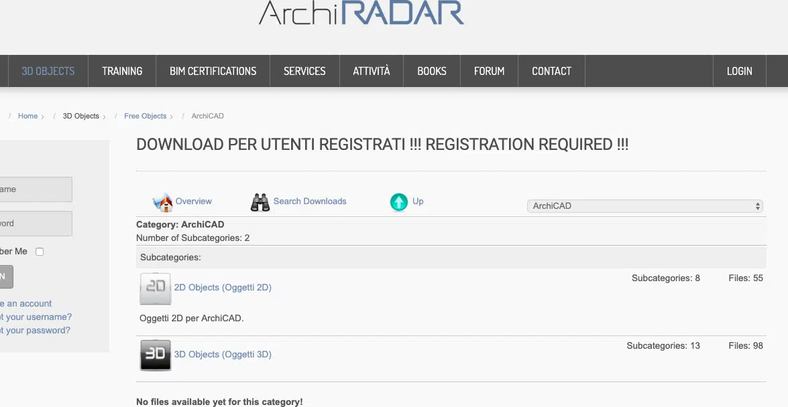Open the Create an account link
Screen dimensions: 788x407
point(25,303)
